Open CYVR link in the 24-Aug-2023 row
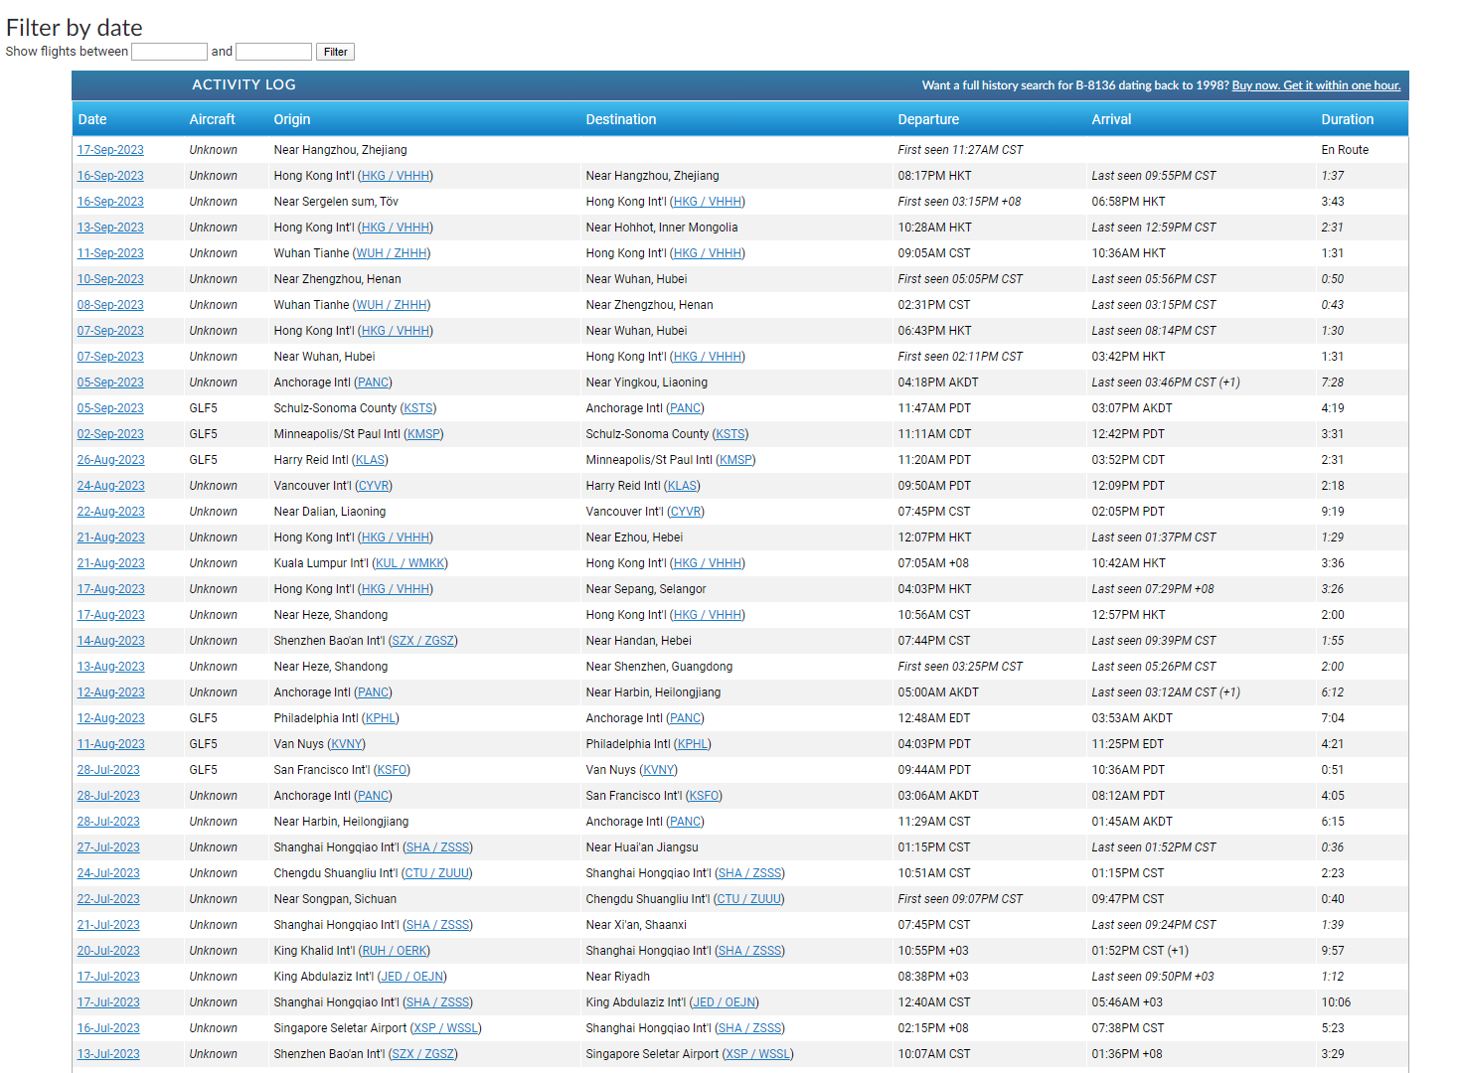This screenshot has height=1073, width=1461. point(374,486)
